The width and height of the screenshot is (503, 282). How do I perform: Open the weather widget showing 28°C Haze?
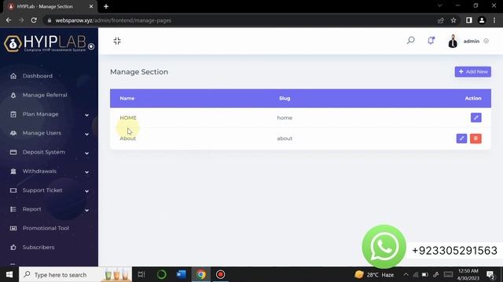coord(374,275)
